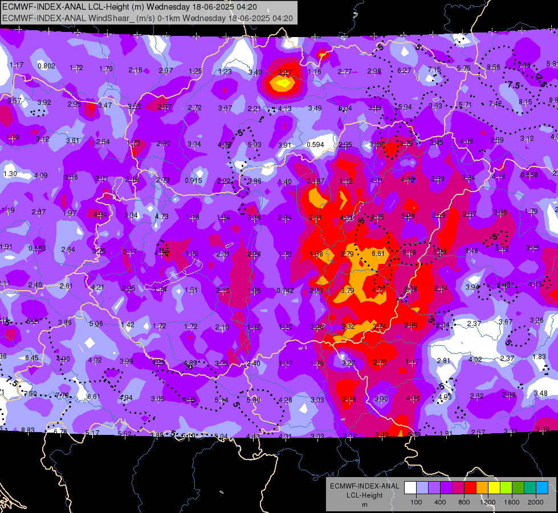Click the wind shear value 5.80

[254, 400]
